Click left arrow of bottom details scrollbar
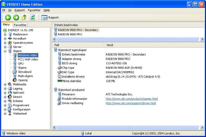The width and height of the screenshot is (206, 137). coord(54,127)
